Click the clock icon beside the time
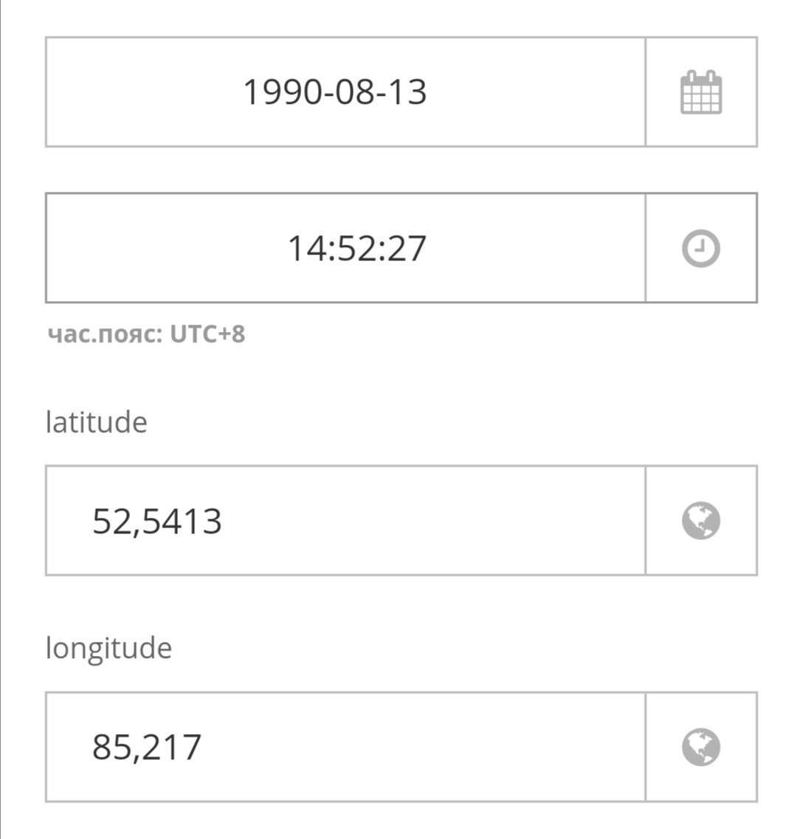 coord(700,248)
